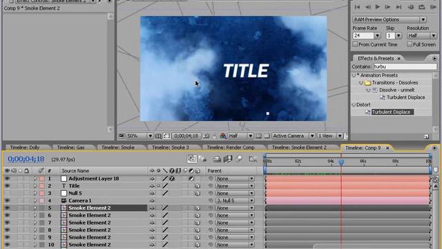Select Null 5 layer name
Image resolution: width=442 pixels, height=249 pixels.
coord(75,194)
